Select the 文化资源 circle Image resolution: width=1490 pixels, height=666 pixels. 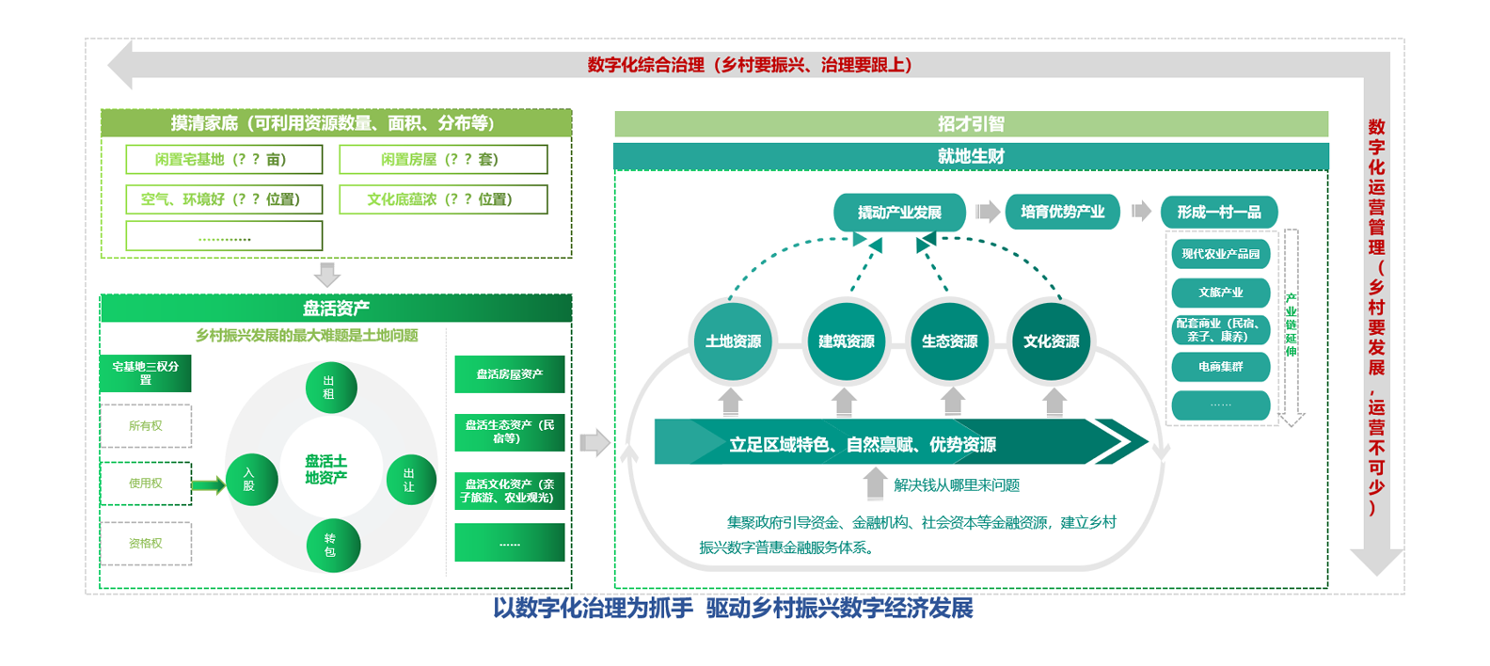coord(1051,341)
